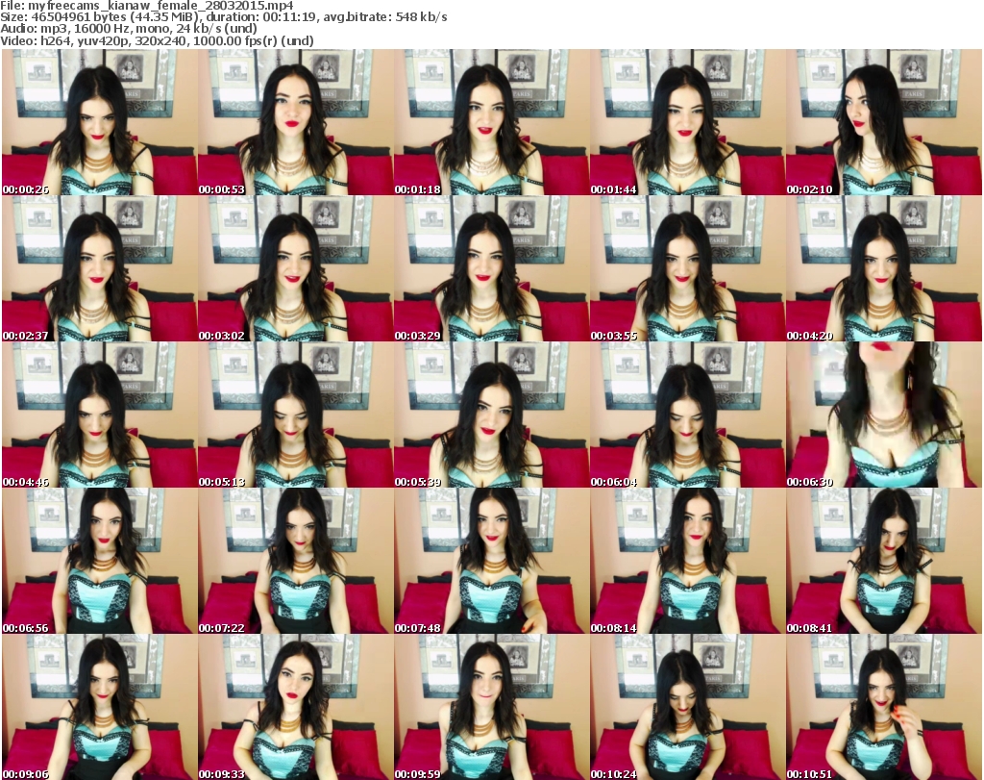Select the thumbnail stamped 00:00:26
This screenshot has width=984, height=780.
point(100,122)
